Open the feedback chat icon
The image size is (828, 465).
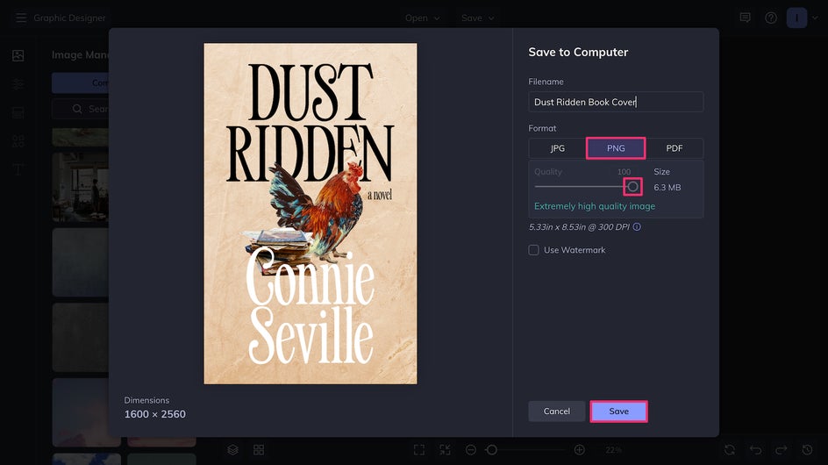745,18
